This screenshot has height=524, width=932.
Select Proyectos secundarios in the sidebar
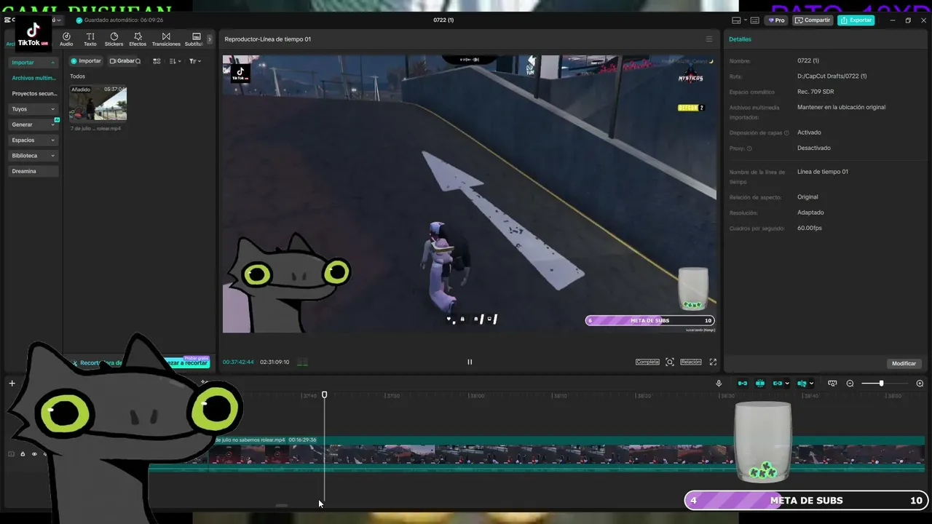pos(33,93)
